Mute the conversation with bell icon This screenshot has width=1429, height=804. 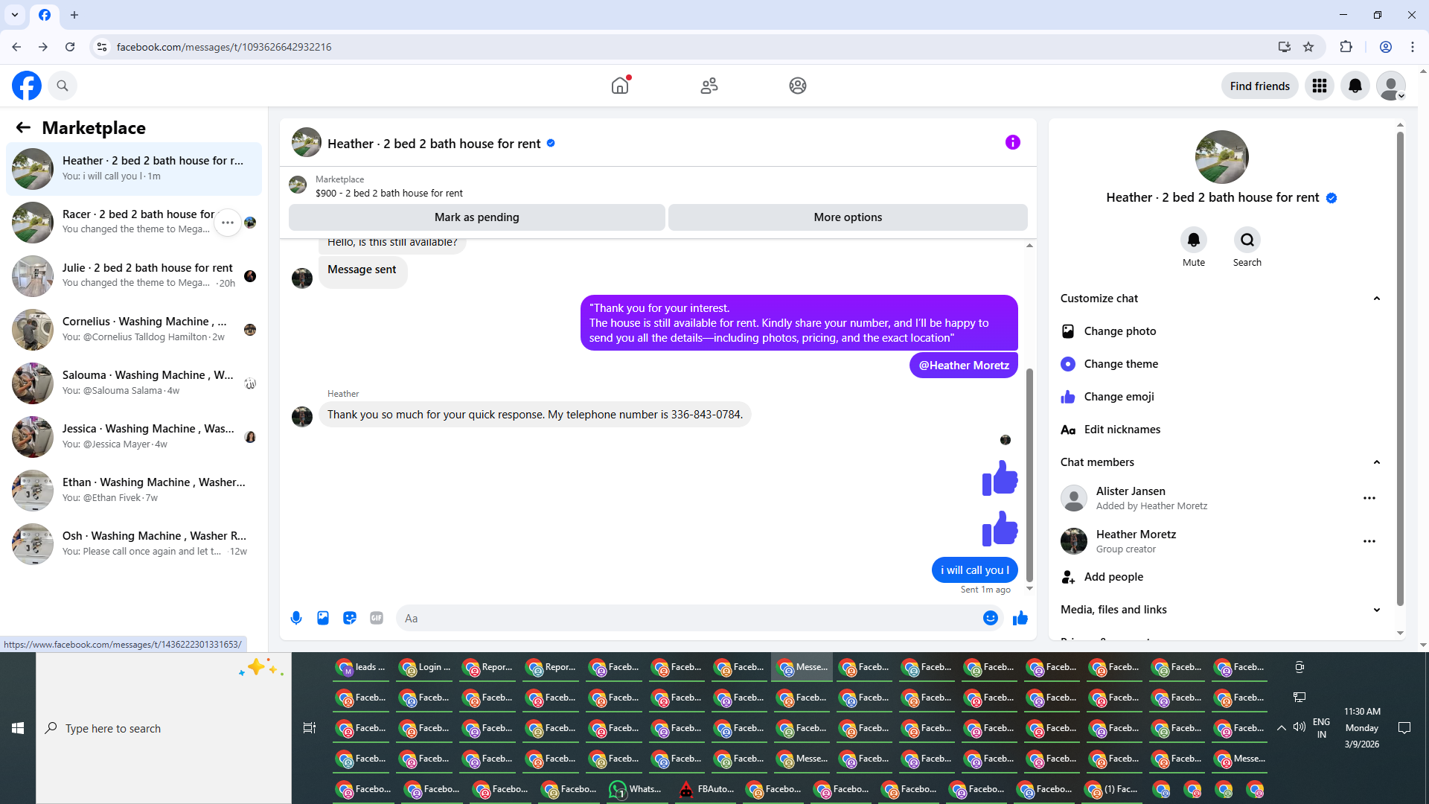[x=1193, y=240]
